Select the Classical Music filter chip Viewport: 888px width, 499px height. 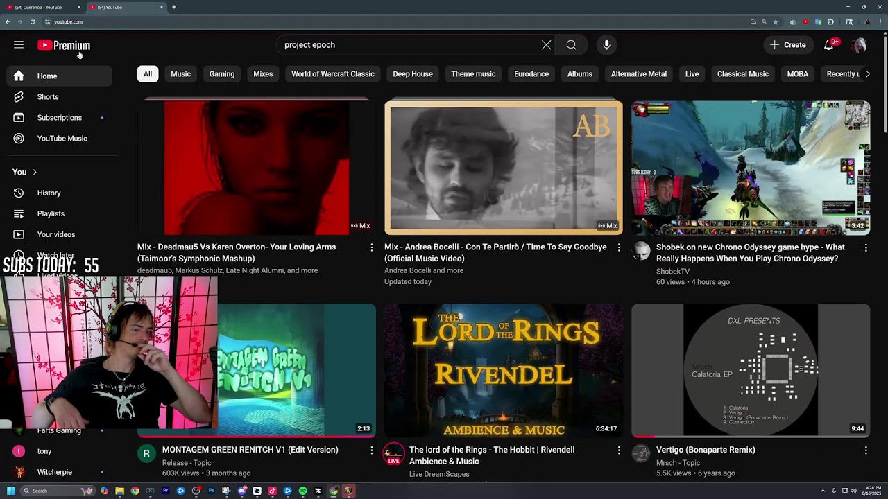tap(742, 74)
